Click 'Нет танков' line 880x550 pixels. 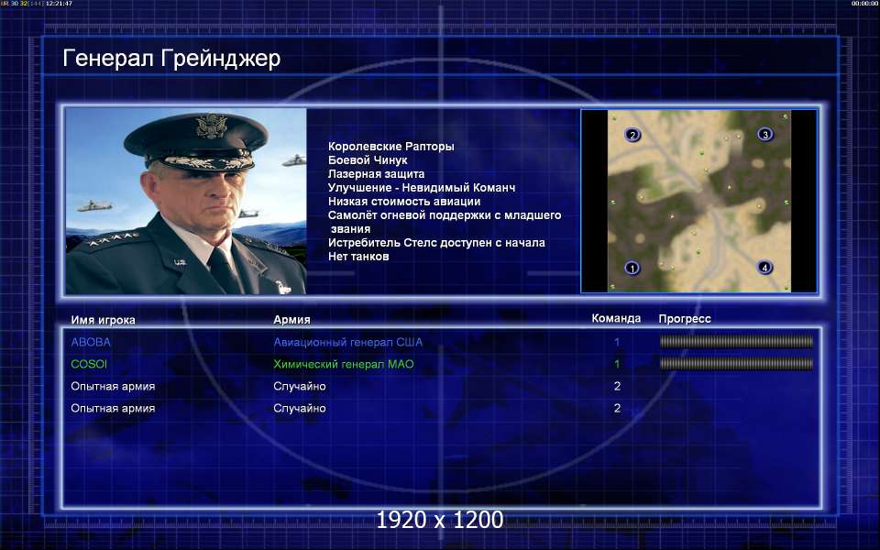[x=358, y=257]
